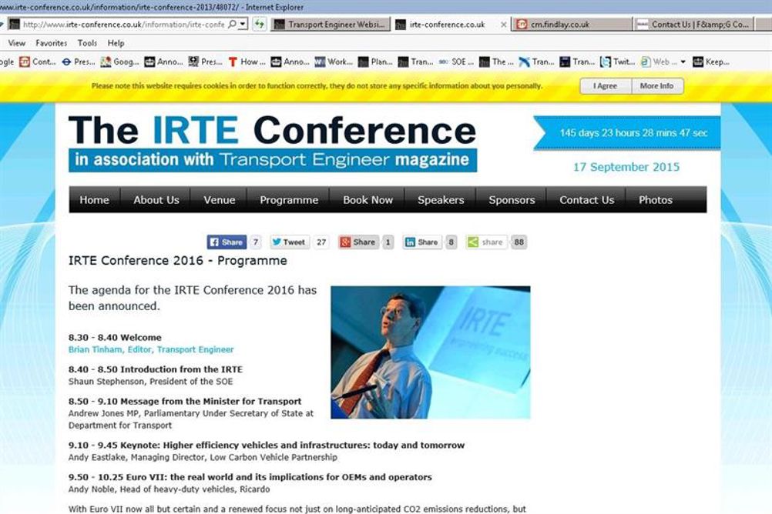Open the Help menu

point(116,43)
